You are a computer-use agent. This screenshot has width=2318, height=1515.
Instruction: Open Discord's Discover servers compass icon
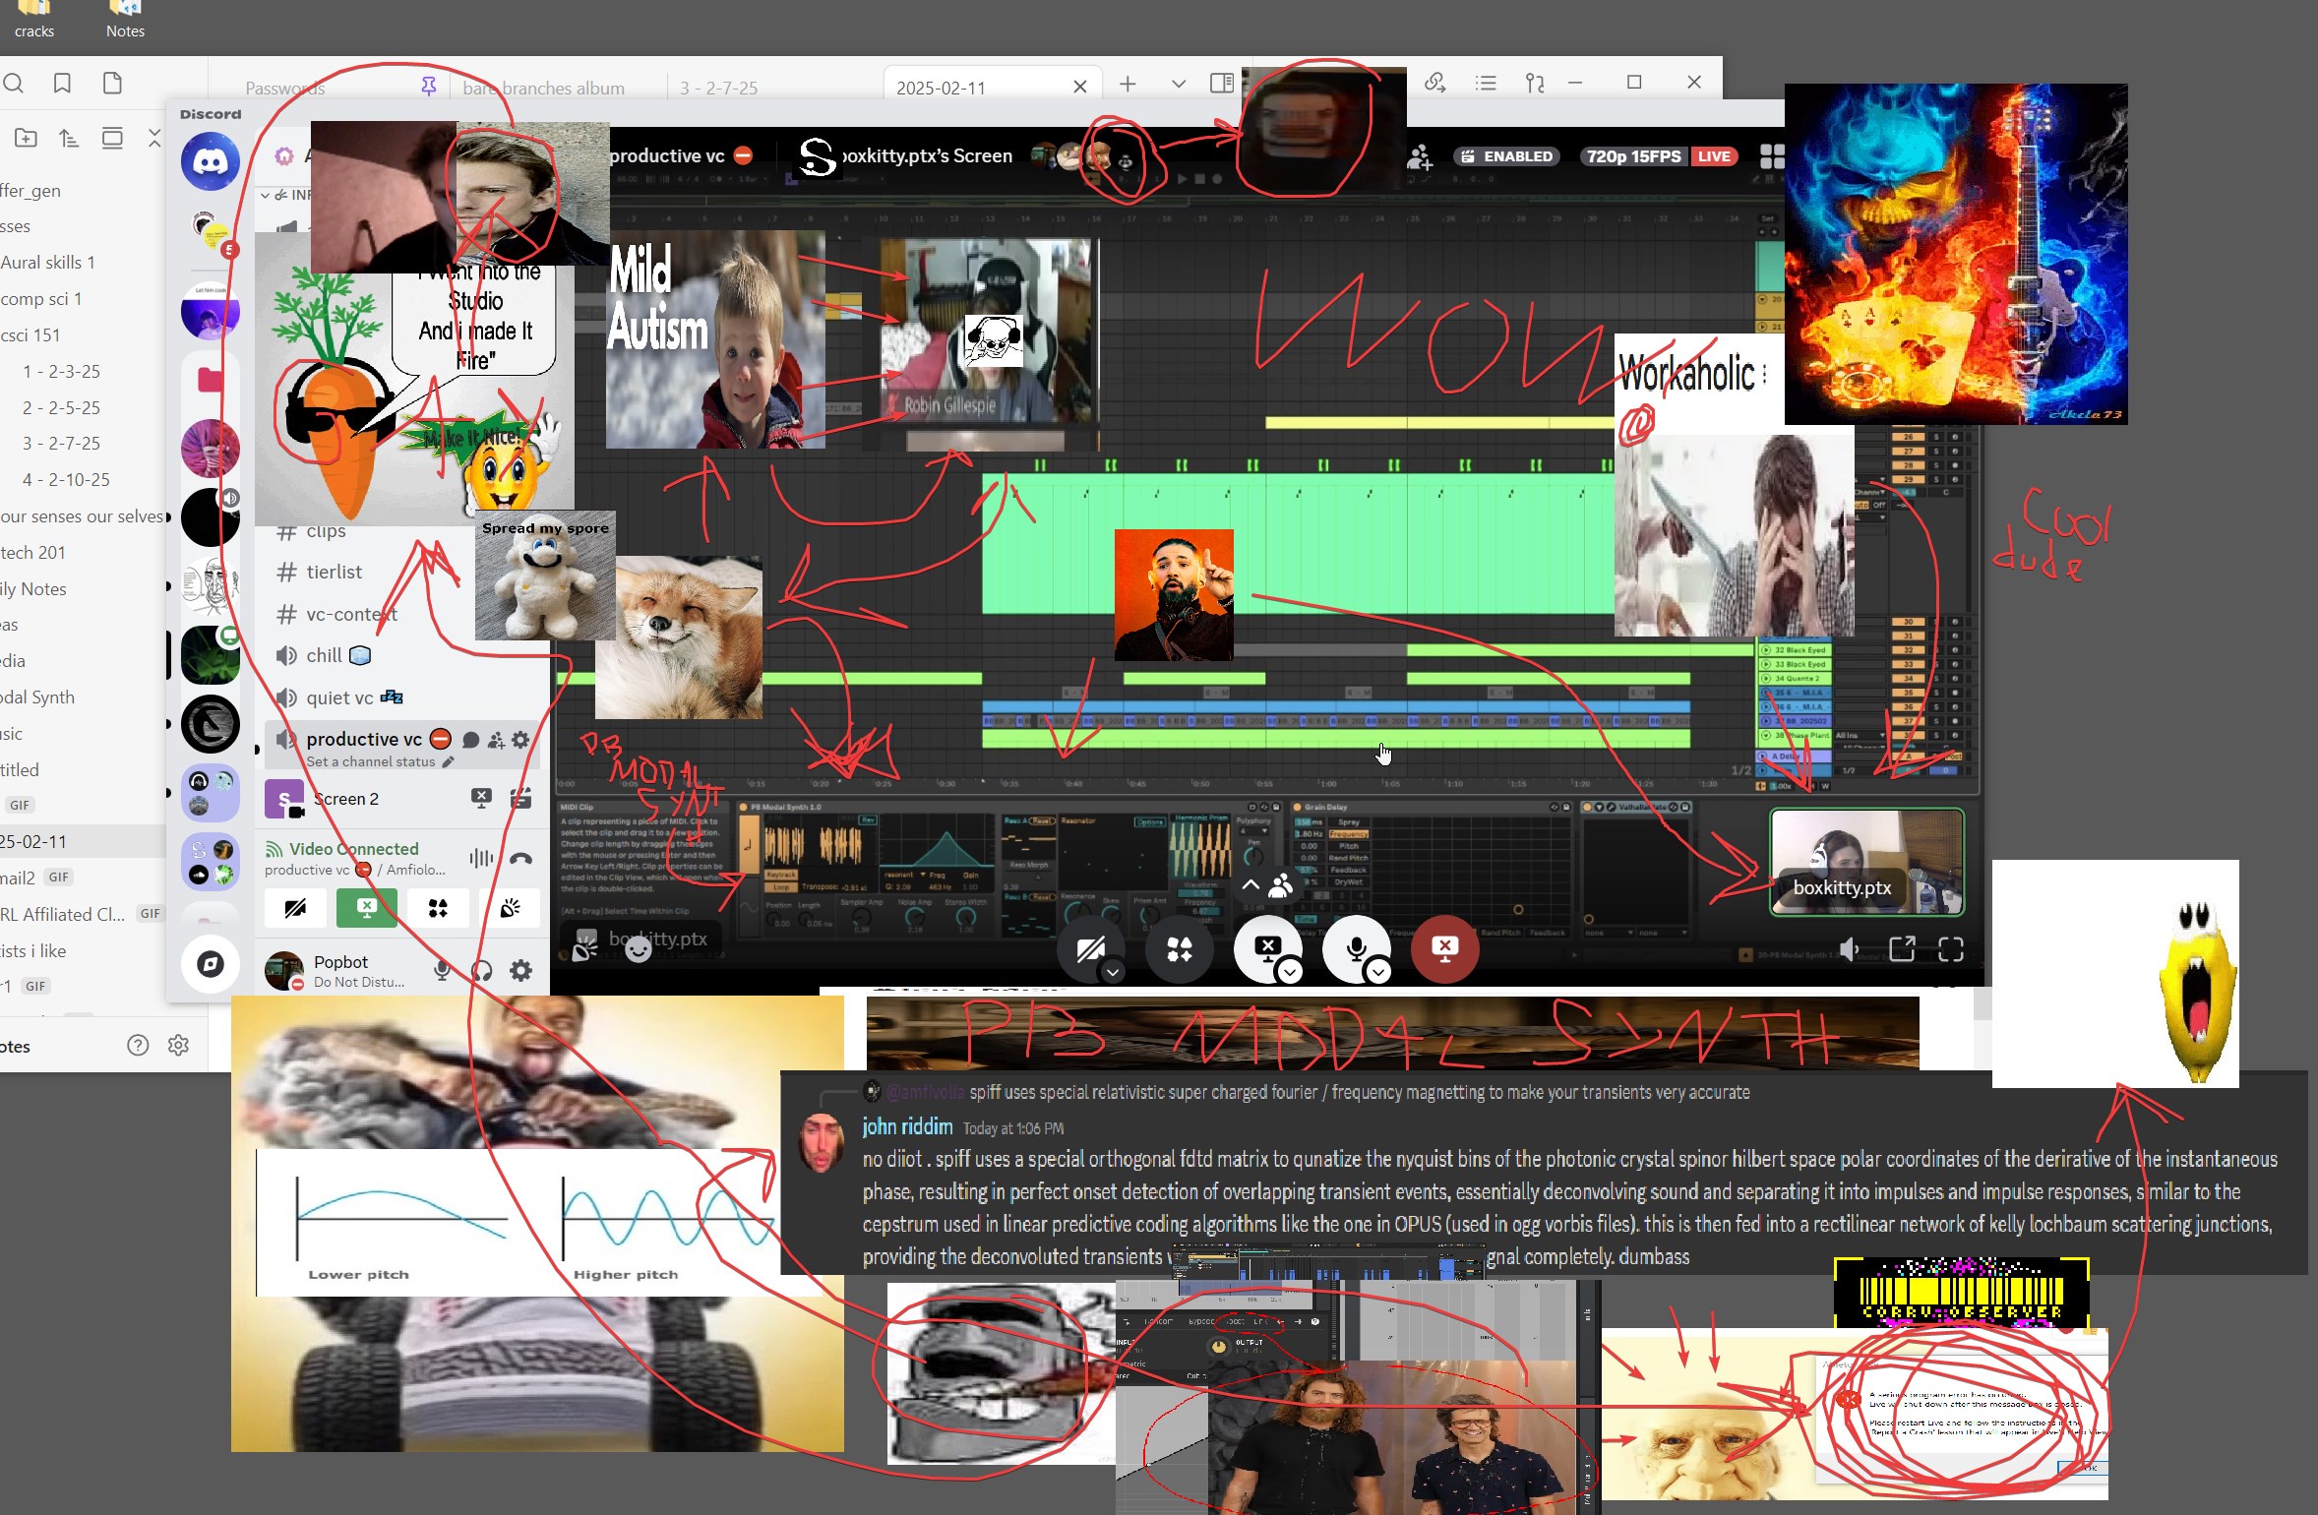pyautogui.click(x=210, y=964)
